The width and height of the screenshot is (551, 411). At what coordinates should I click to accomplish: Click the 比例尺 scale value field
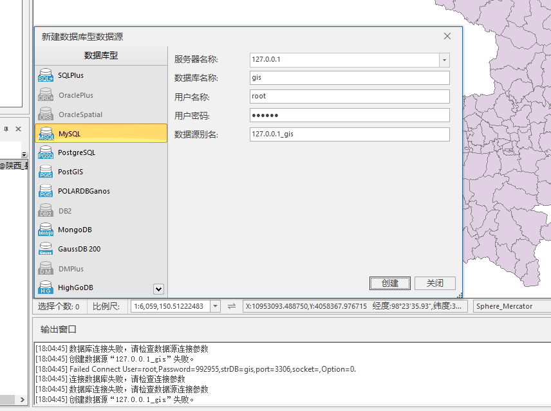(171, 306)
